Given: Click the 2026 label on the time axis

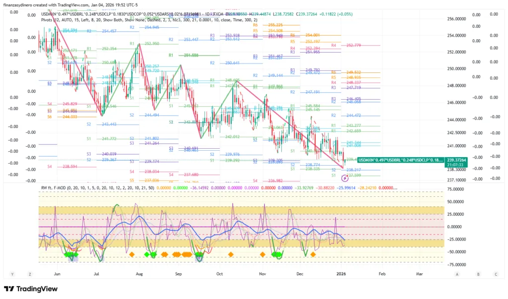Looking at the screenshot, I should (340, 274).
